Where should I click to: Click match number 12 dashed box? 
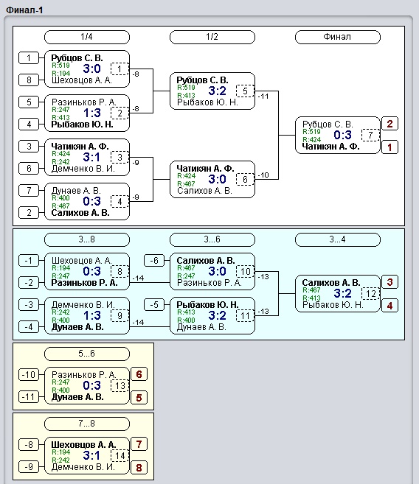[370, 293]
